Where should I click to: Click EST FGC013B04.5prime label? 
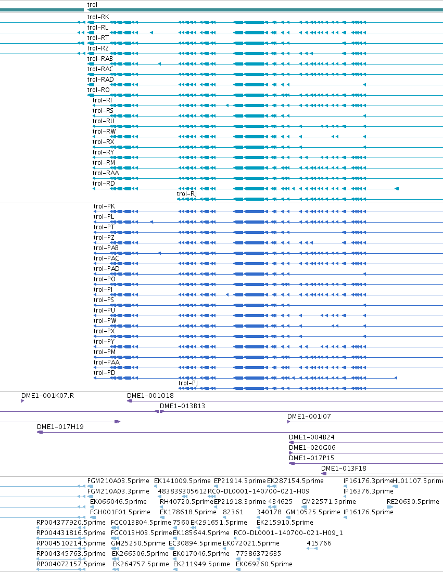click(x=141, y=523)
